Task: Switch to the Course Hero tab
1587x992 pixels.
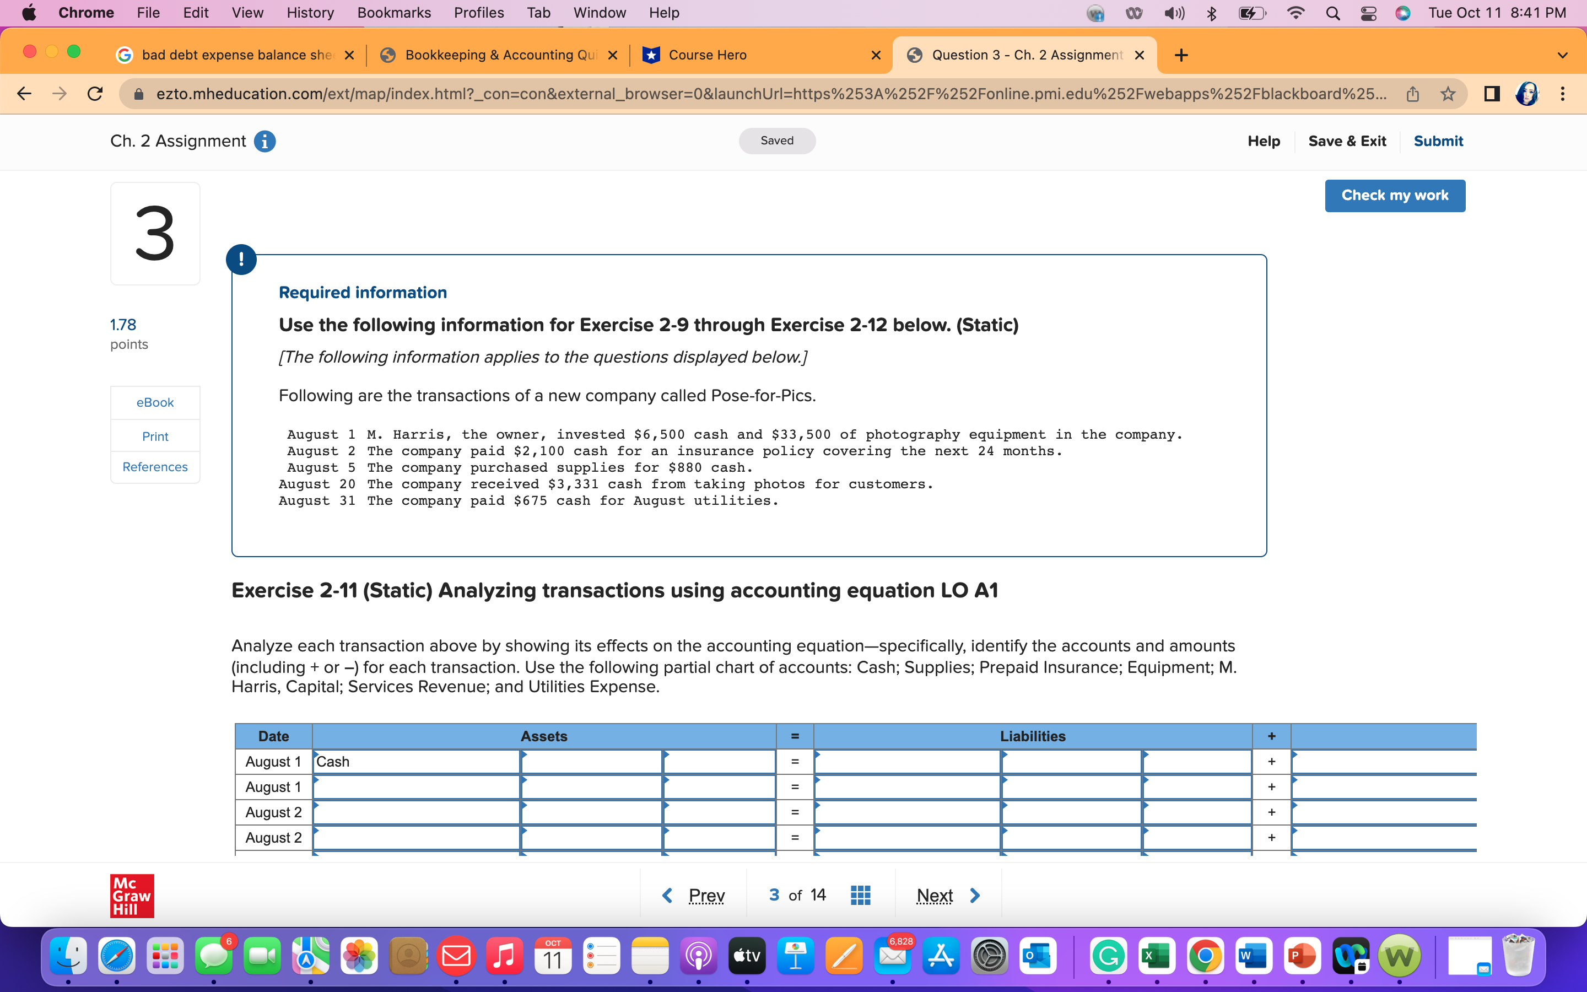Action: click(715, 55)
